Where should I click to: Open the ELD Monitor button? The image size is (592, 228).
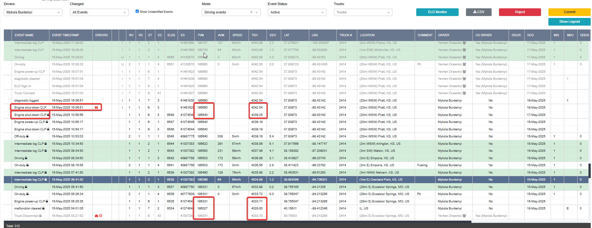click(x=437, y=12)
